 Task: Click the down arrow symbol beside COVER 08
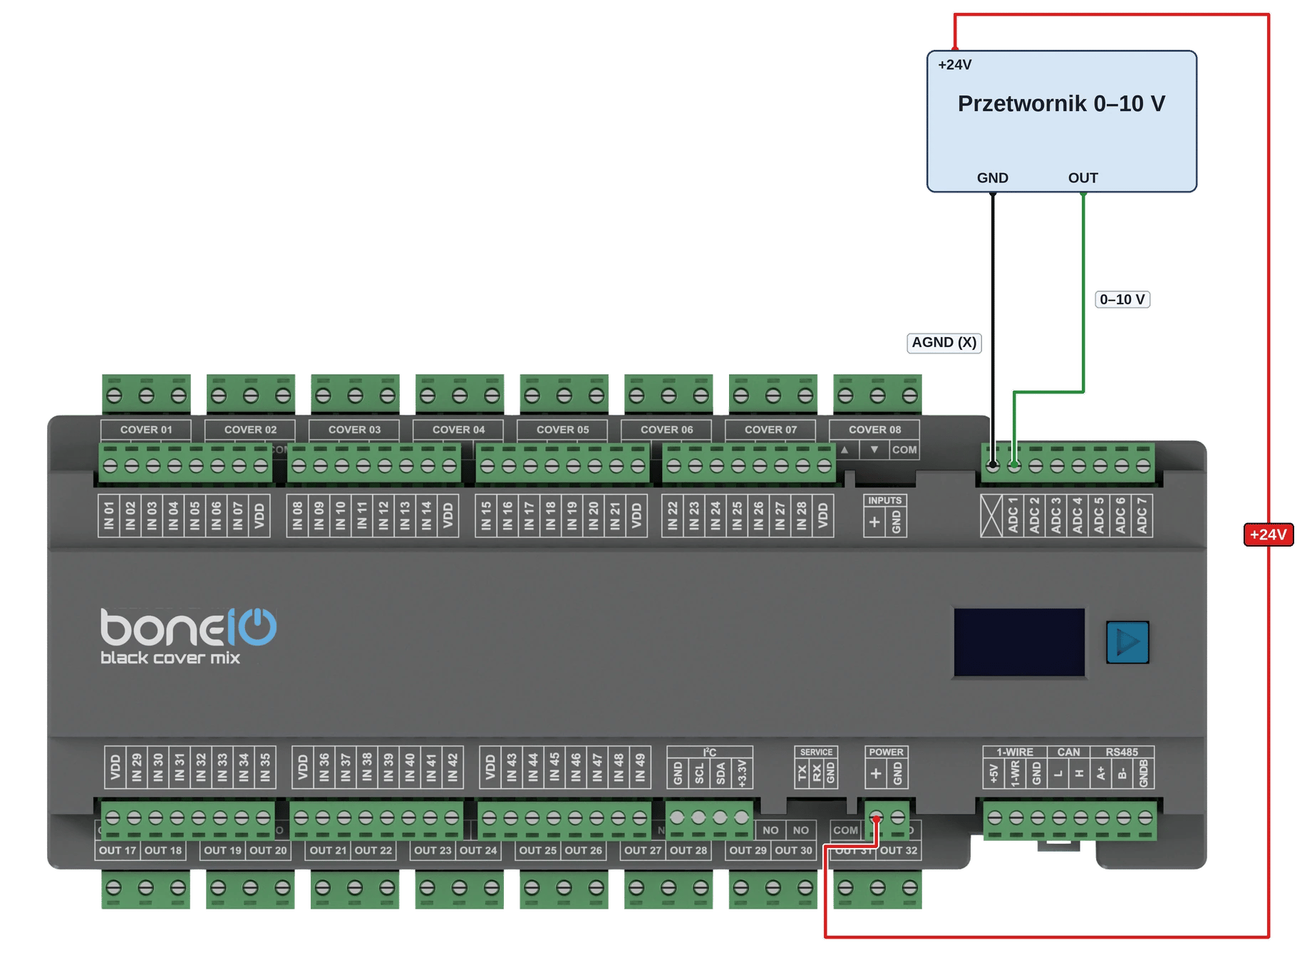(x=874, y=450)
